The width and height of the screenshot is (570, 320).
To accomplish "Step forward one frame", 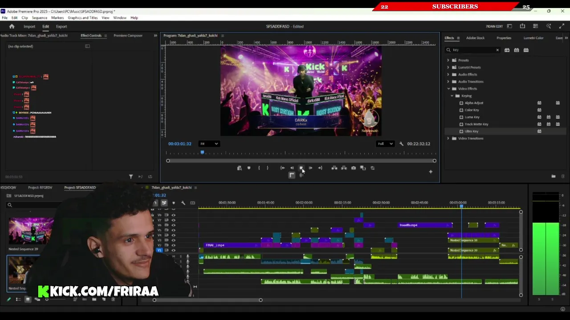I will point(310,168).
